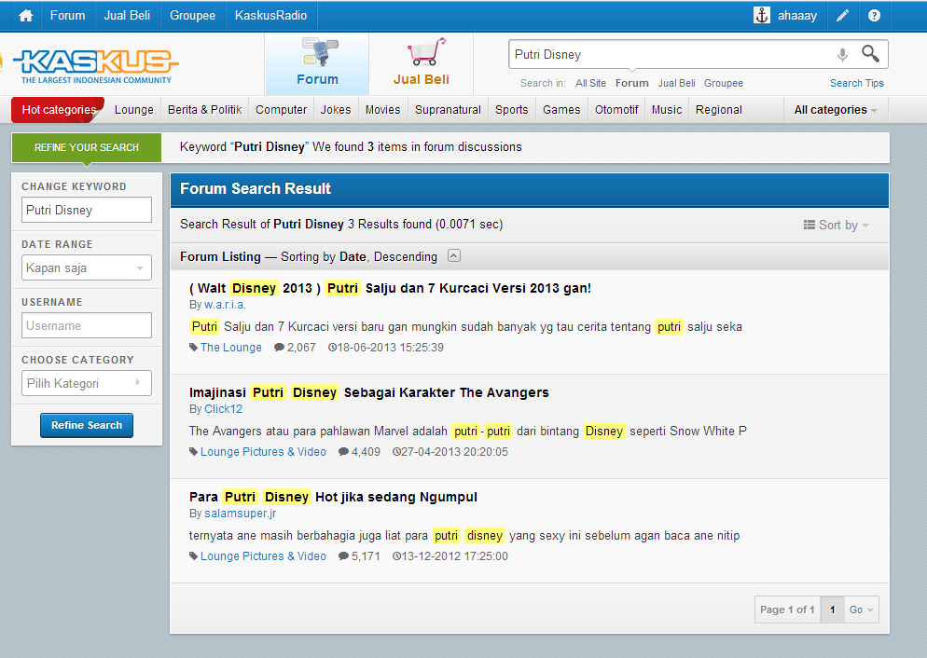
Task: Open Jual Beli in the top bar
Action: pos(127,15)
